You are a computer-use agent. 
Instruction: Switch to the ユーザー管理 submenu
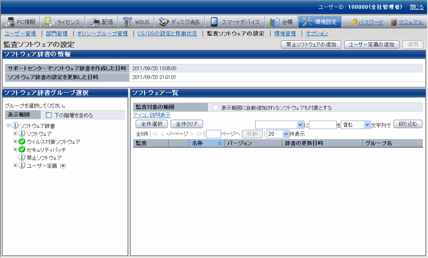pyautogui.click(x=20, y=34)
